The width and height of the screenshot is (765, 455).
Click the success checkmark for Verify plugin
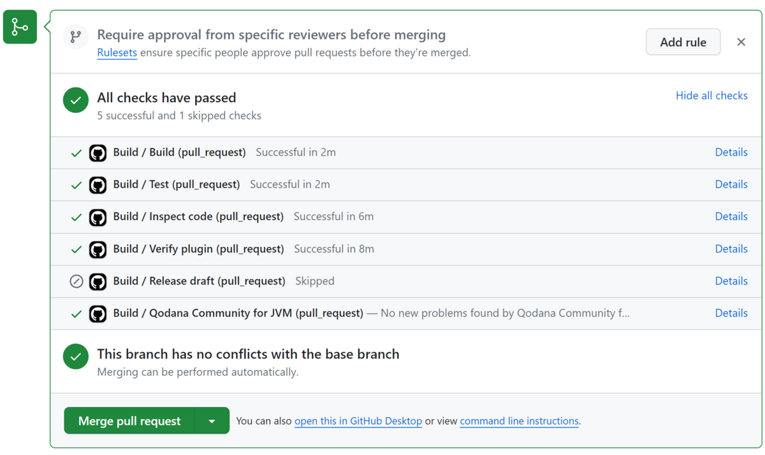pos(76,250)
